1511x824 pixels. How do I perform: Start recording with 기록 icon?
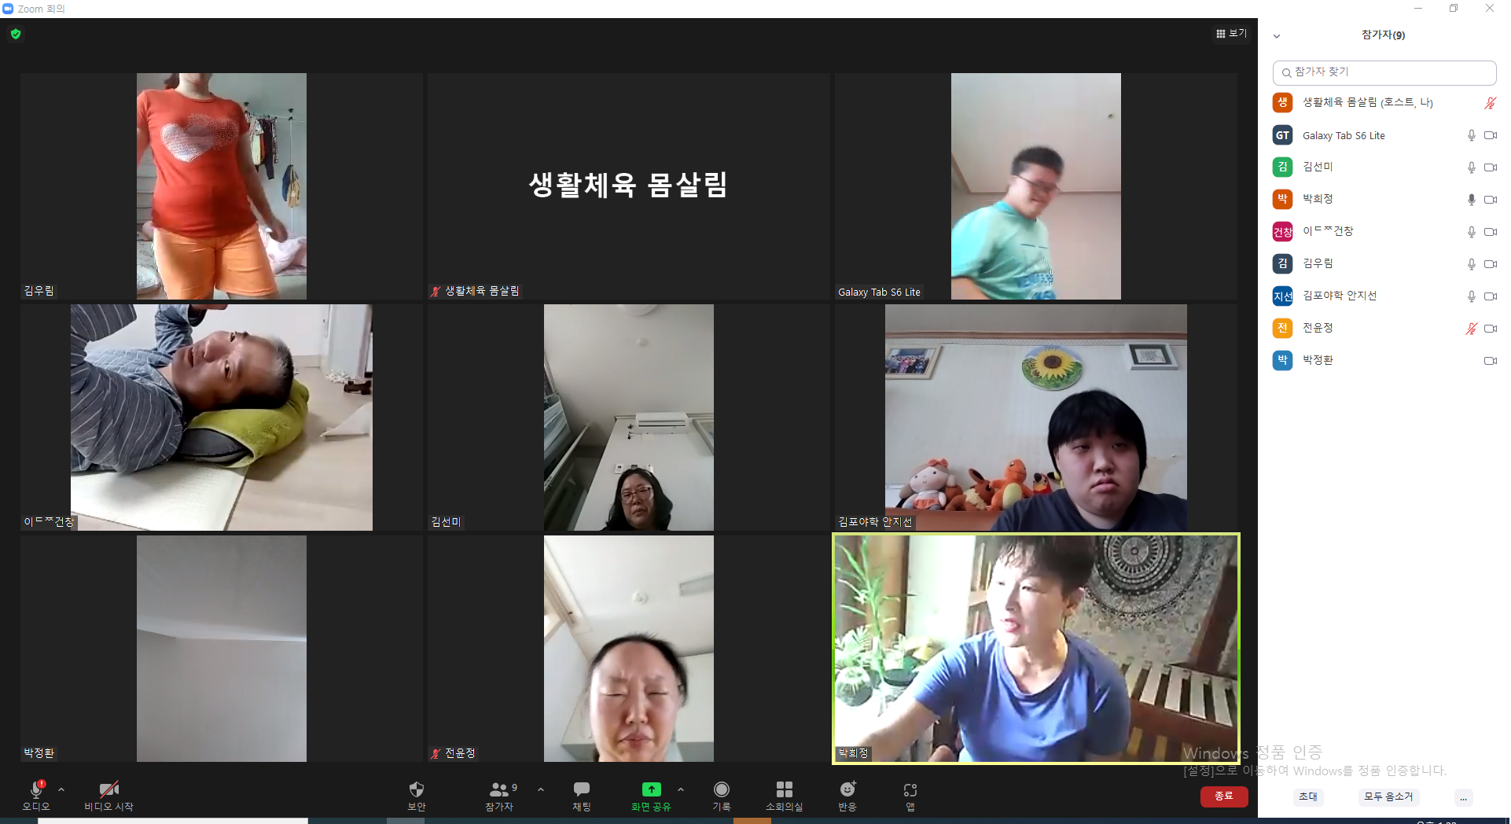point(721,789)
